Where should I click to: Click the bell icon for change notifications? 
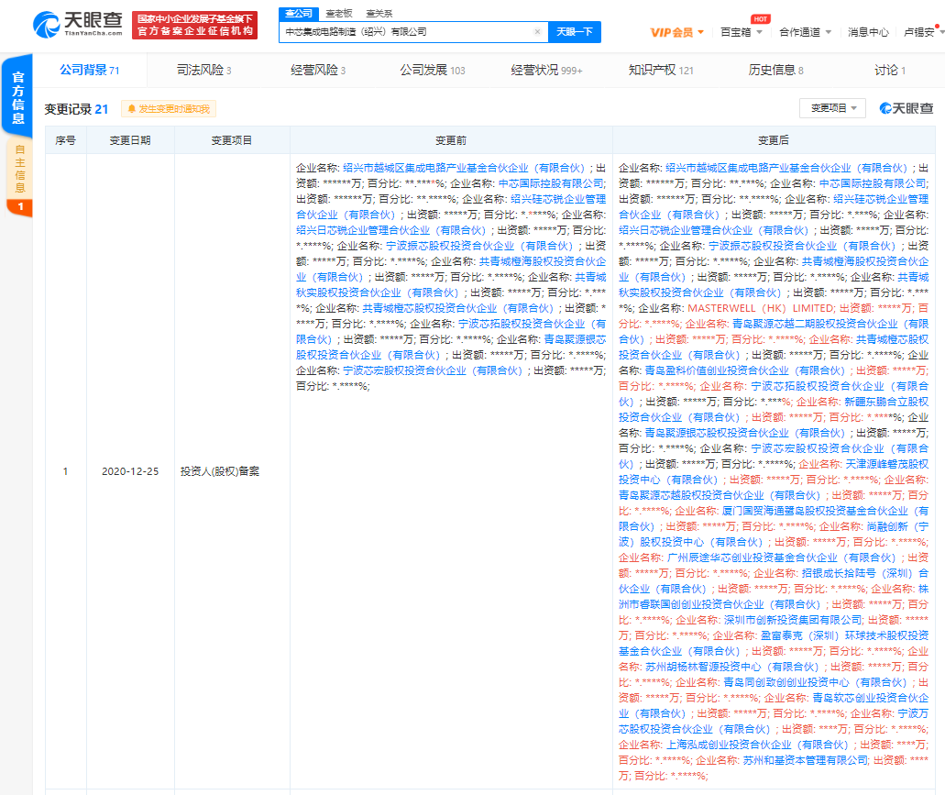tap(132, 109)
